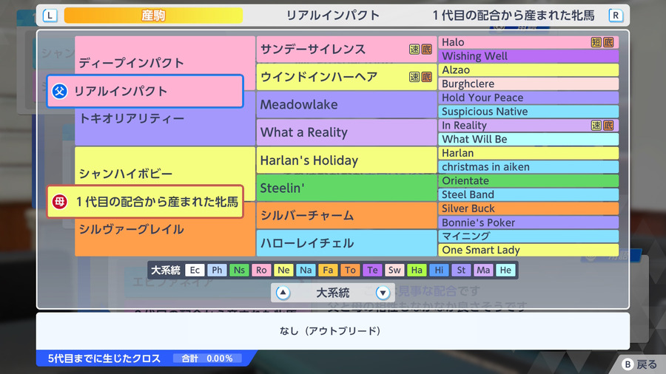666x374 pixels.
Task: Click the 大系統 legend label
Action: pyautogui.click(x=166, y=270)
